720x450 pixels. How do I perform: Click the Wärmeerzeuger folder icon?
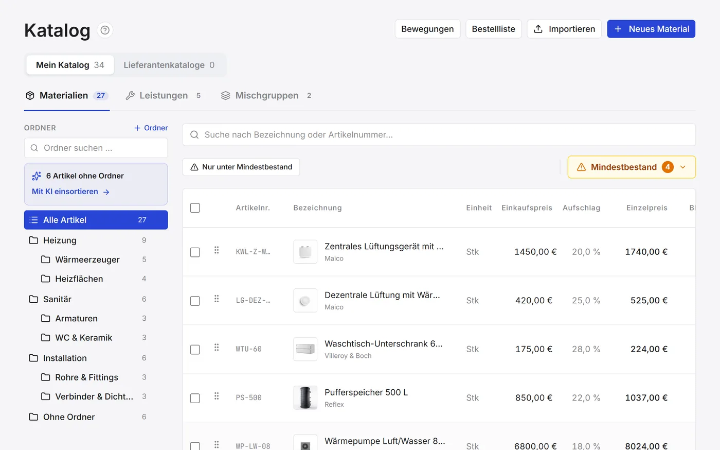pos(46,259)
